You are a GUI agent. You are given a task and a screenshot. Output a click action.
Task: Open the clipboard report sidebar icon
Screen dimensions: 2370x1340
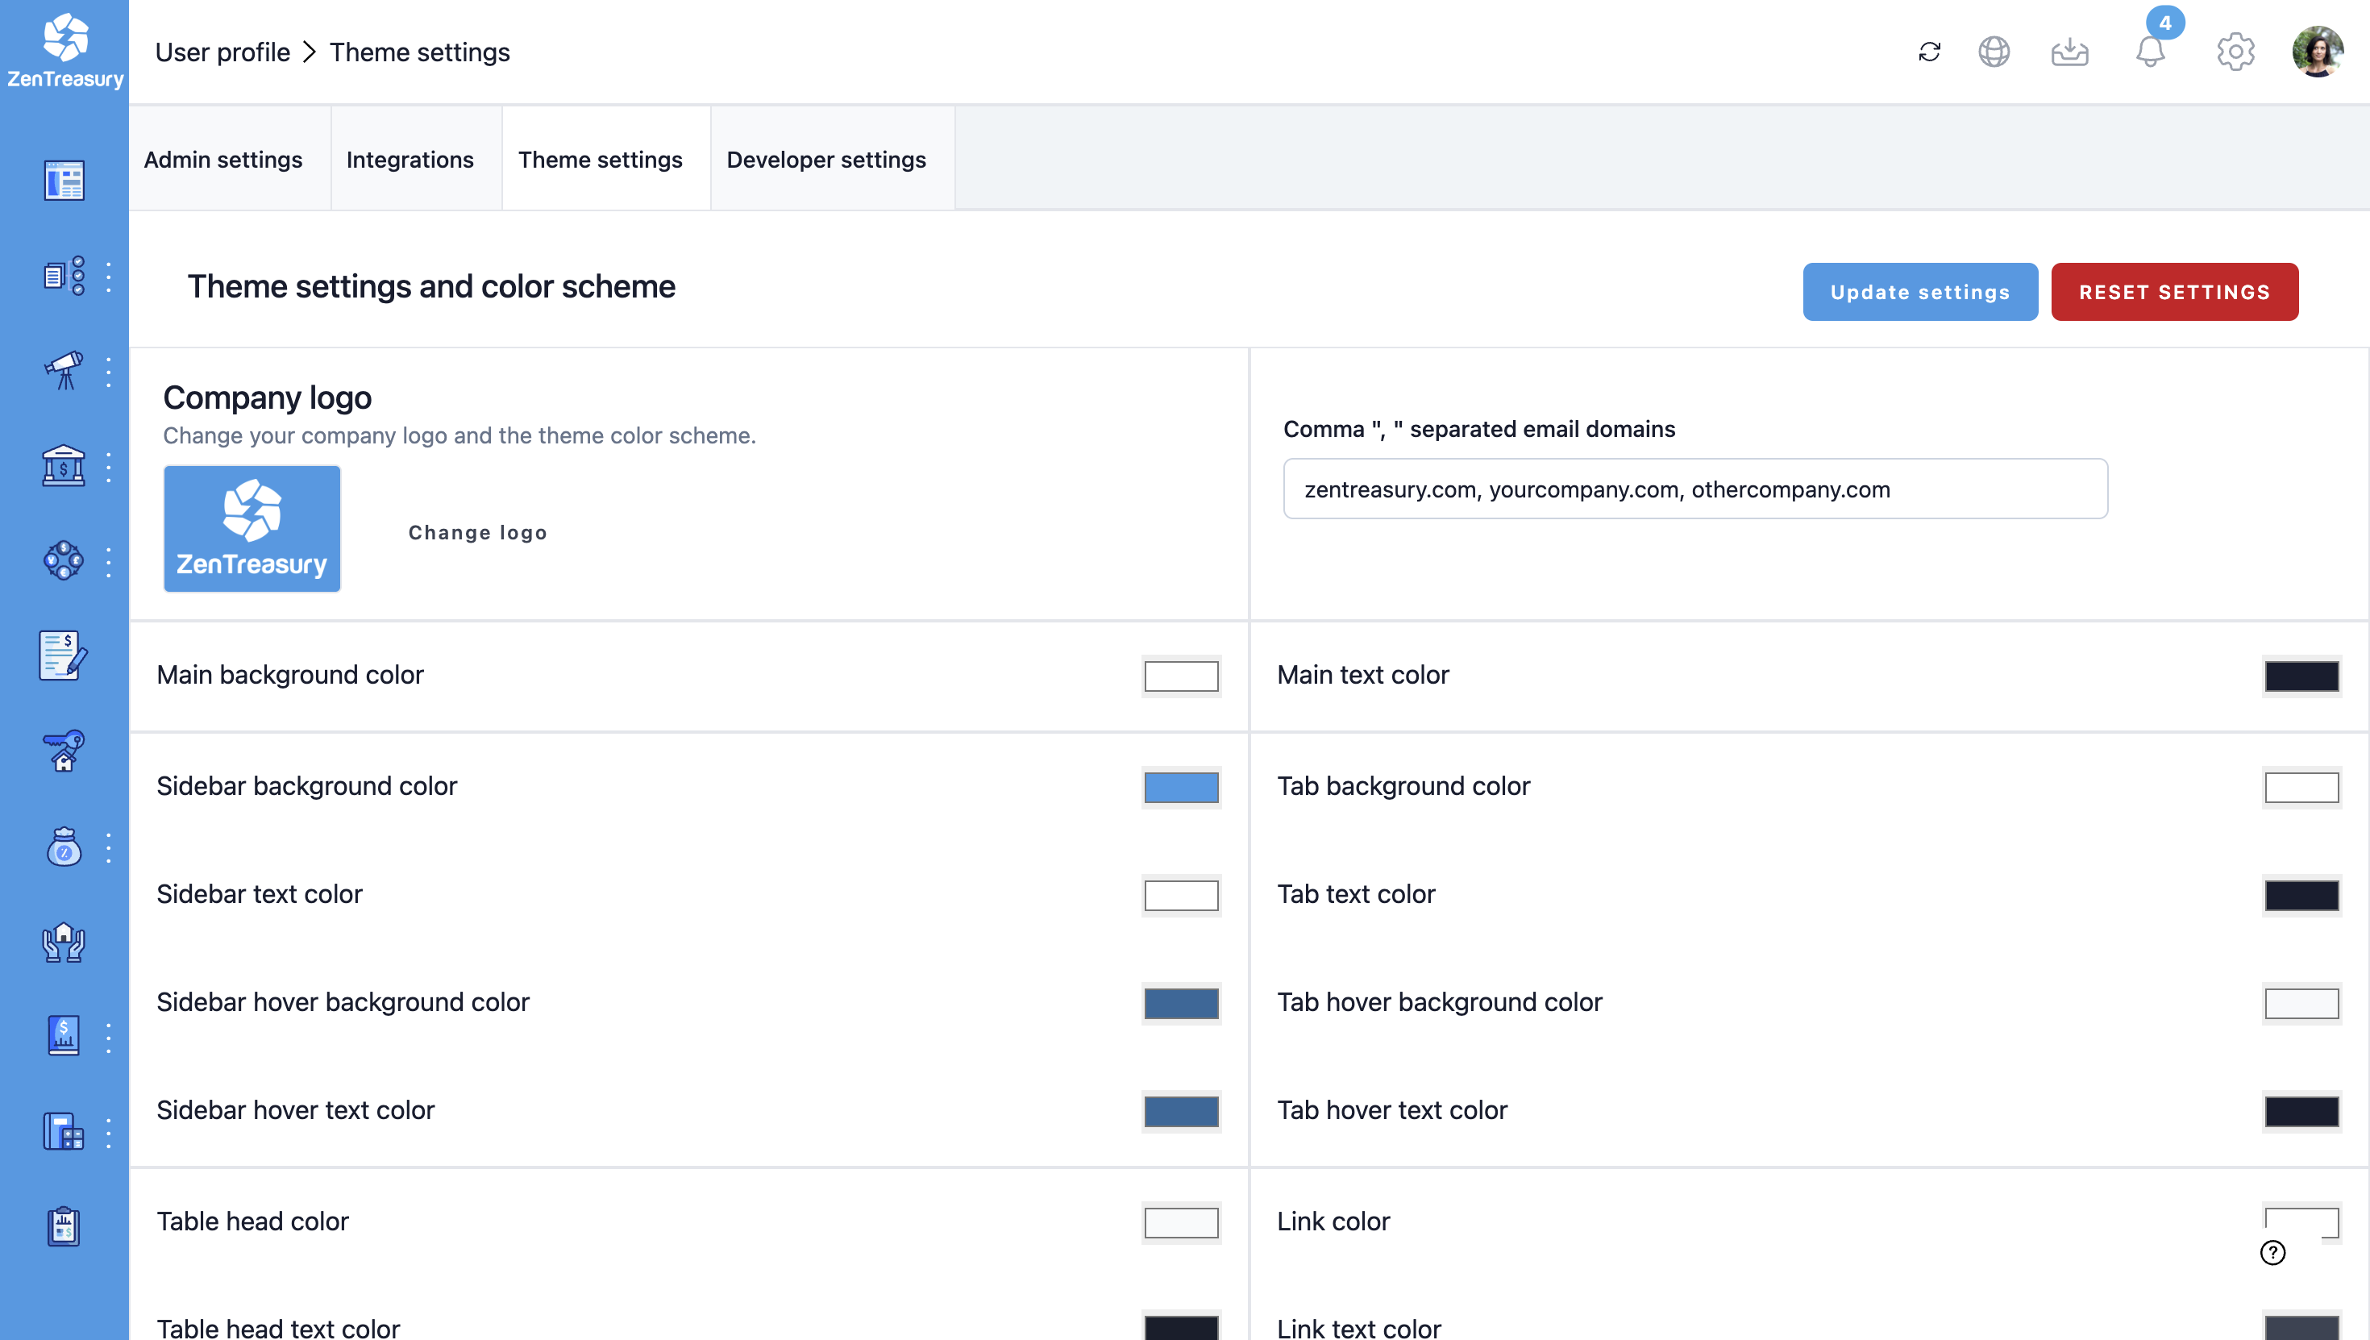pos(64,1226)
